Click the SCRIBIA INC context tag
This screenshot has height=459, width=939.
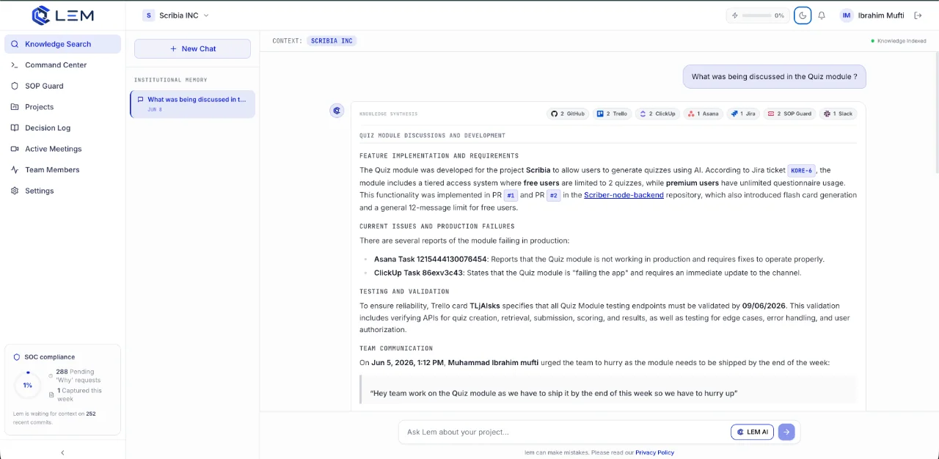point(332,41)
